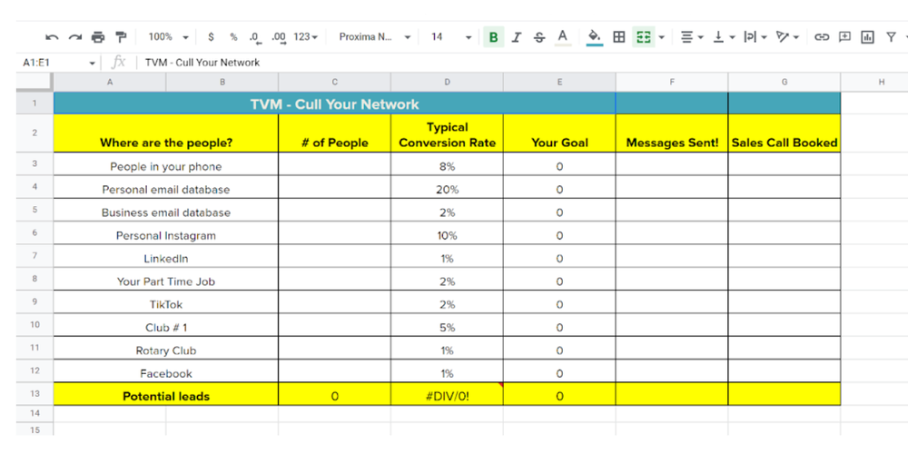
Task: Click '# of People' header cell
Action: point(335,133)
